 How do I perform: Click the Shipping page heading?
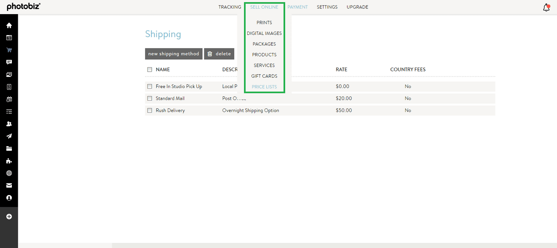pyautogui.click(x=163, y=34)
